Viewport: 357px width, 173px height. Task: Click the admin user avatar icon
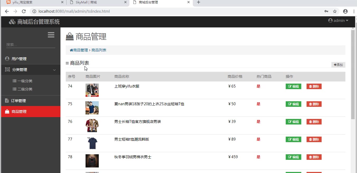[x=330, y=21]
